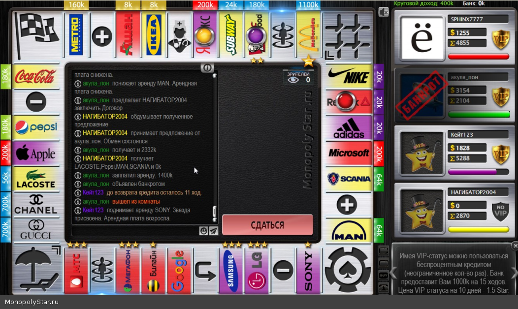518x309 pixels.
Task: Select the SAMSUNG property cell
Action: [231, 271]
